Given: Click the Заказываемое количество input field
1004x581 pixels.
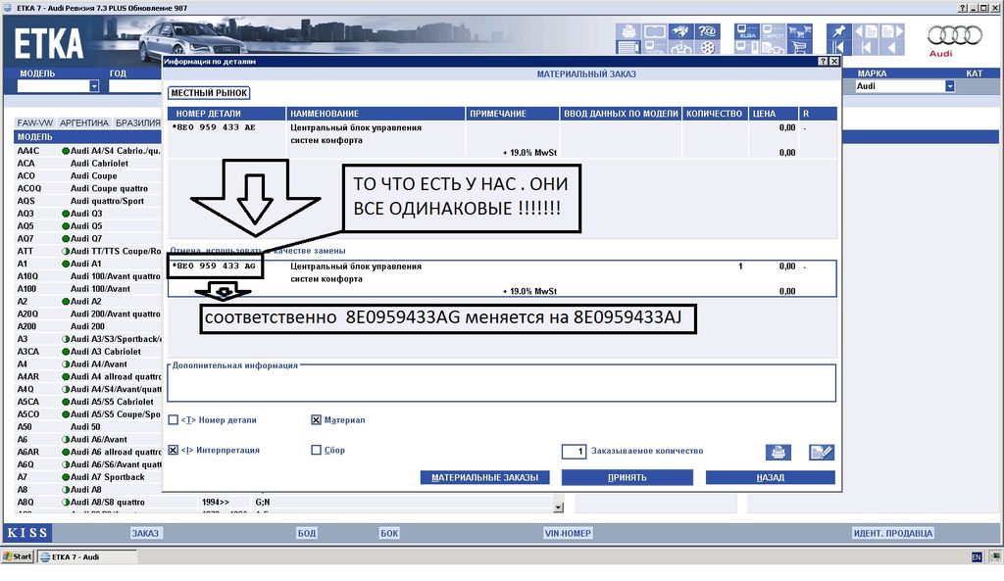Looking at the screenshot, I should [575, 452].
